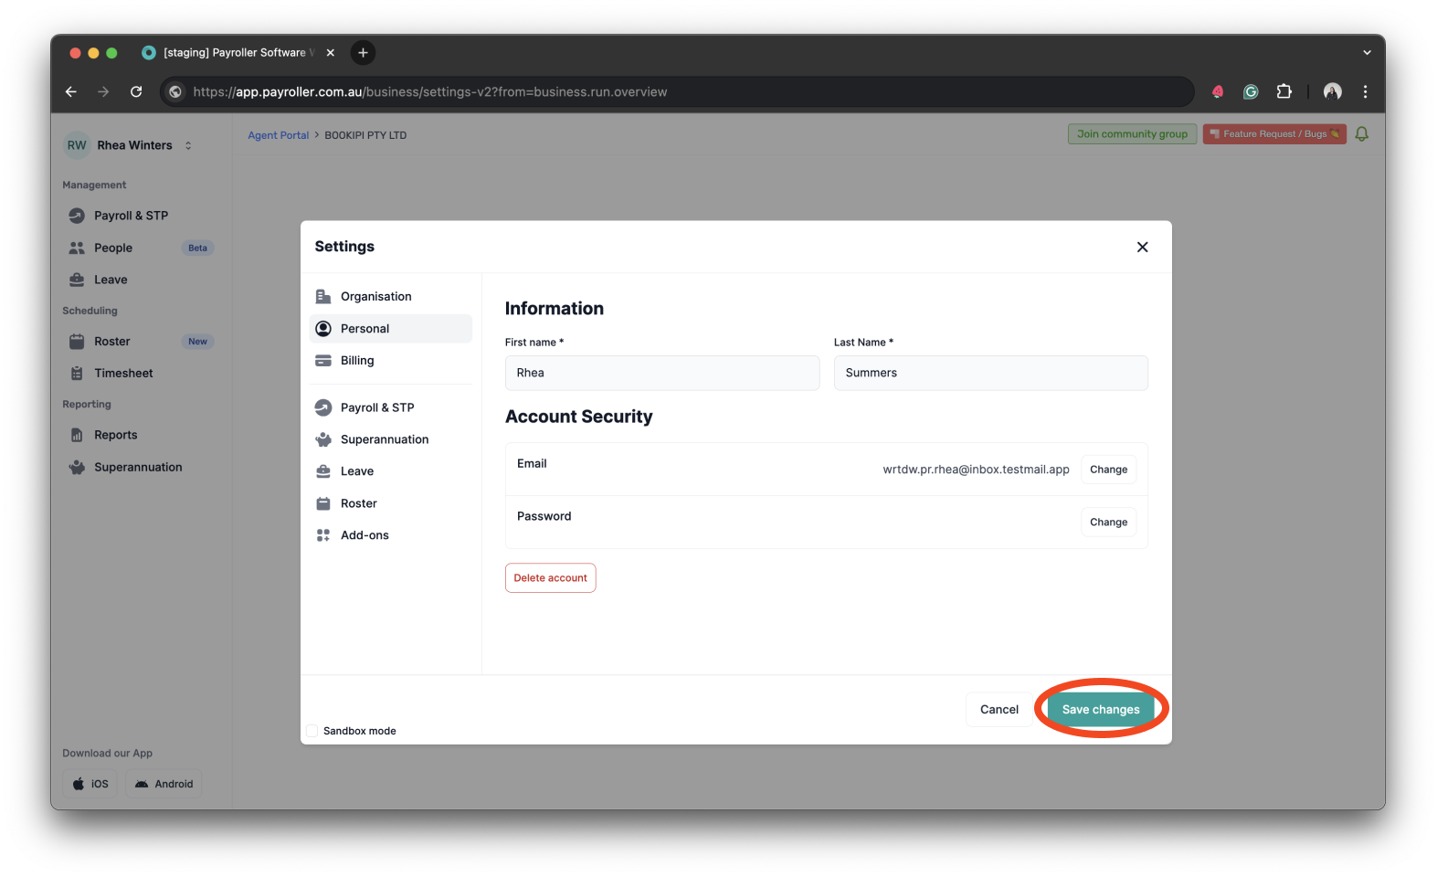Open Superannuation in the sidebar
The image size is (1437, 877).
coord(140,467)
